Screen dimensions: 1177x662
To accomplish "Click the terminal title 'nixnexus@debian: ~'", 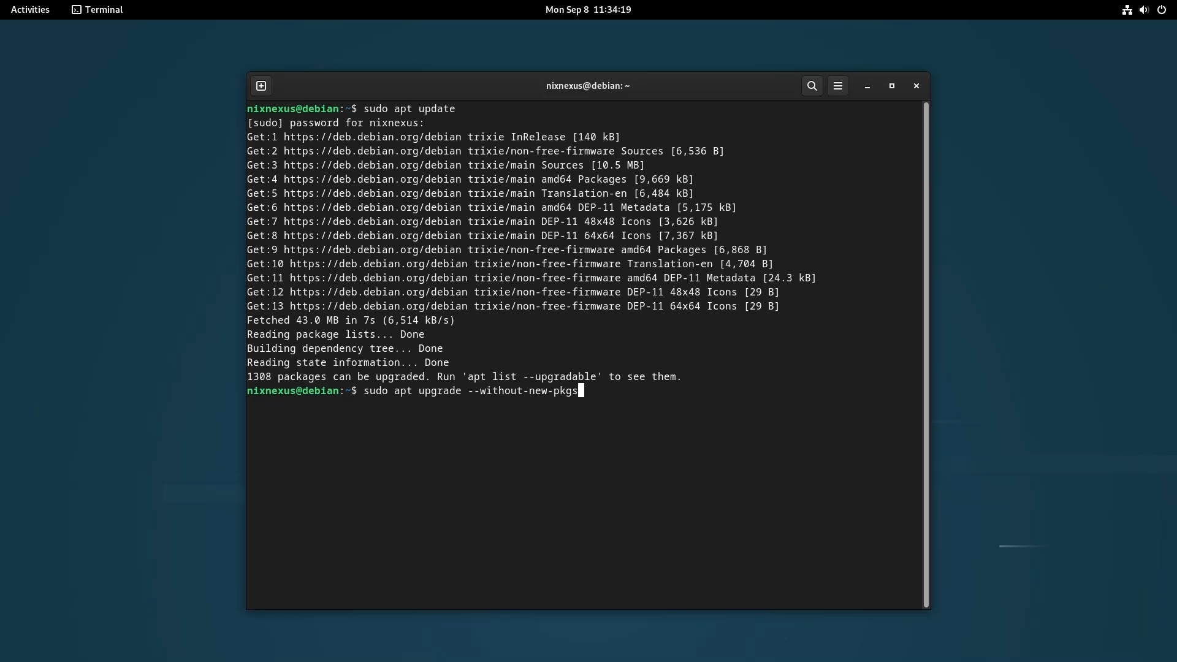I will (x=588, y=86).
